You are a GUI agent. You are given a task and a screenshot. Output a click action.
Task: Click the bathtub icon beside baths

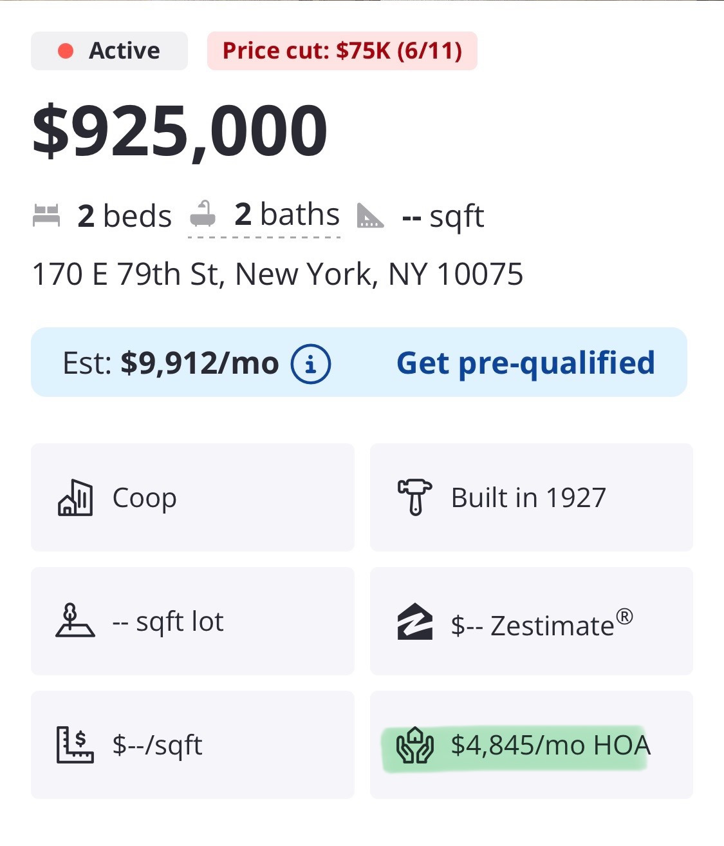click(x=203, y=214)
